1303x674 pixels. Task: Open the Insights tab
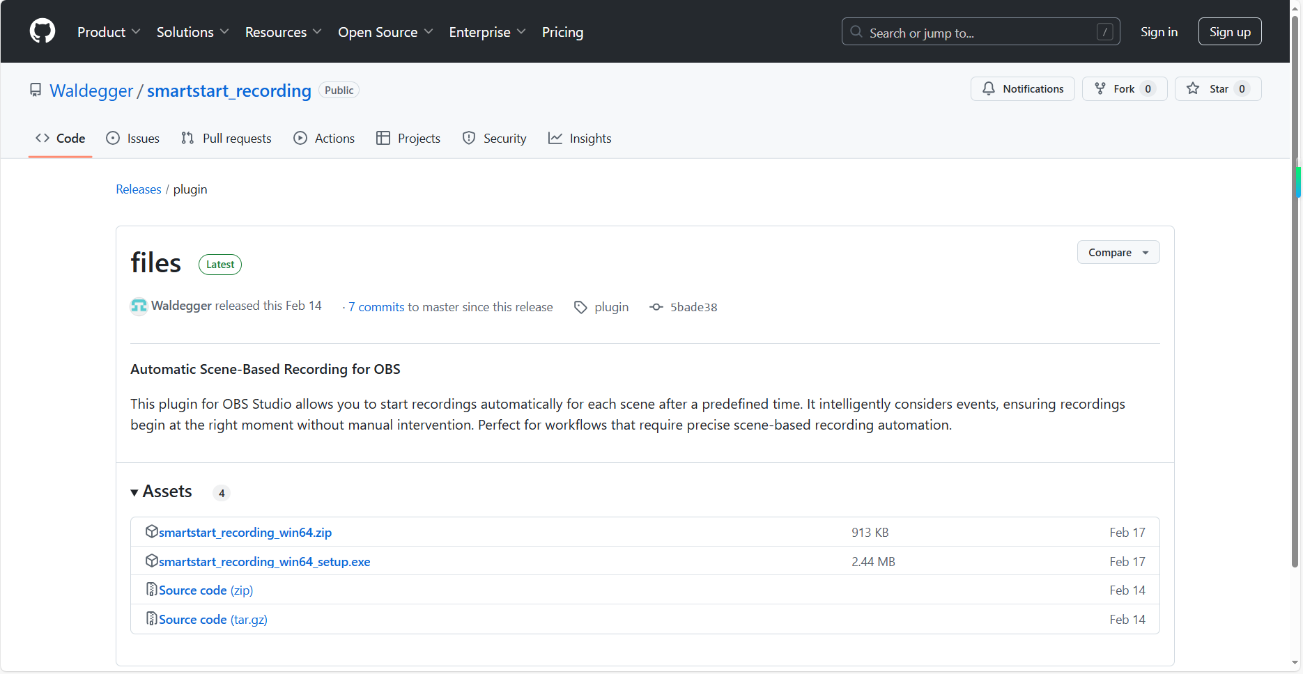[580, 138]
